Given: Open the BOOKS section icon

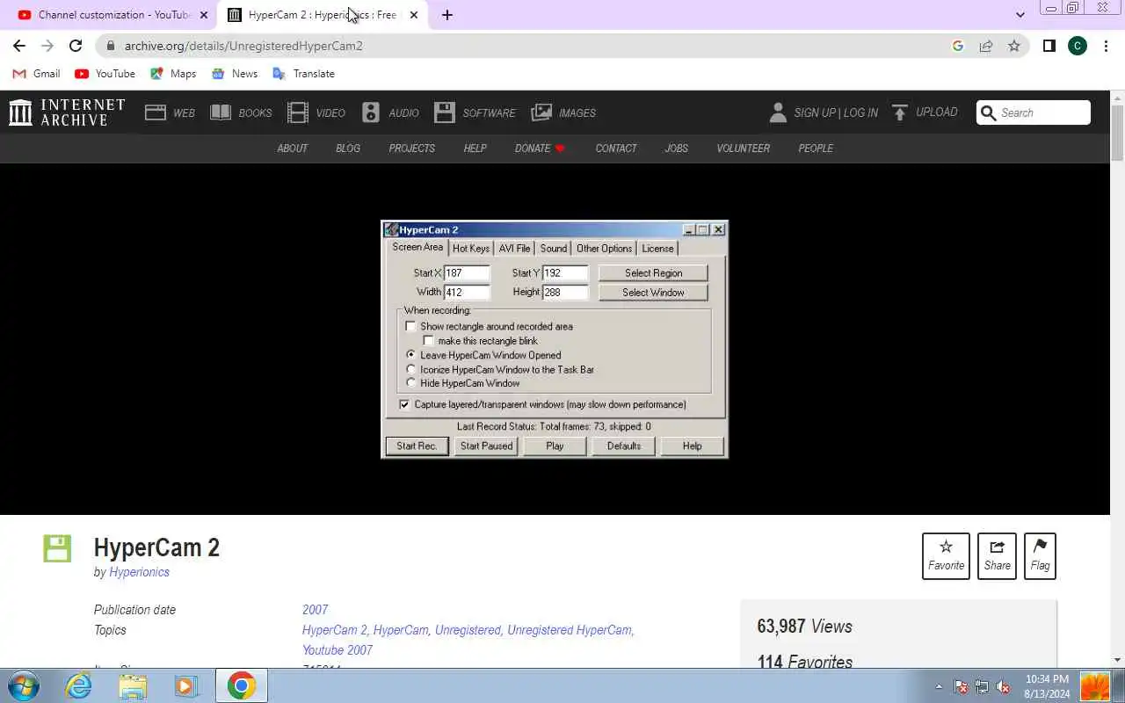Looking at the screenshot, I should point(221,112).
